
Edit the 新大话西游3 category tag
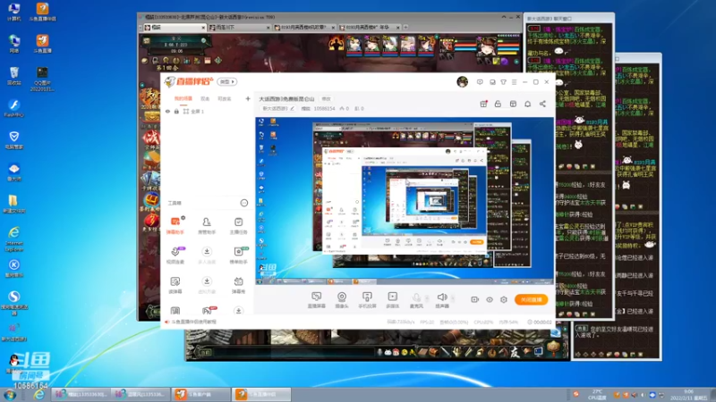click(278, 108)
